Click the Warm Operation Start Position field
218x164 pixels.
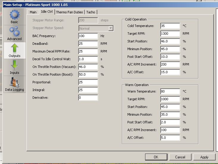pyautogui.click(x=170, y=107)
